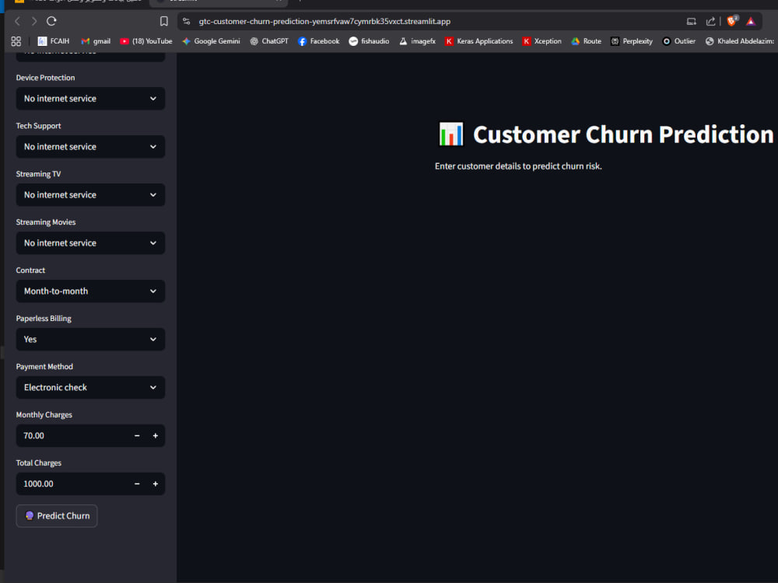Open the Paperless Billing dropdown
The height and width of the screenshot is (583, 778).
tap(90, 339)
